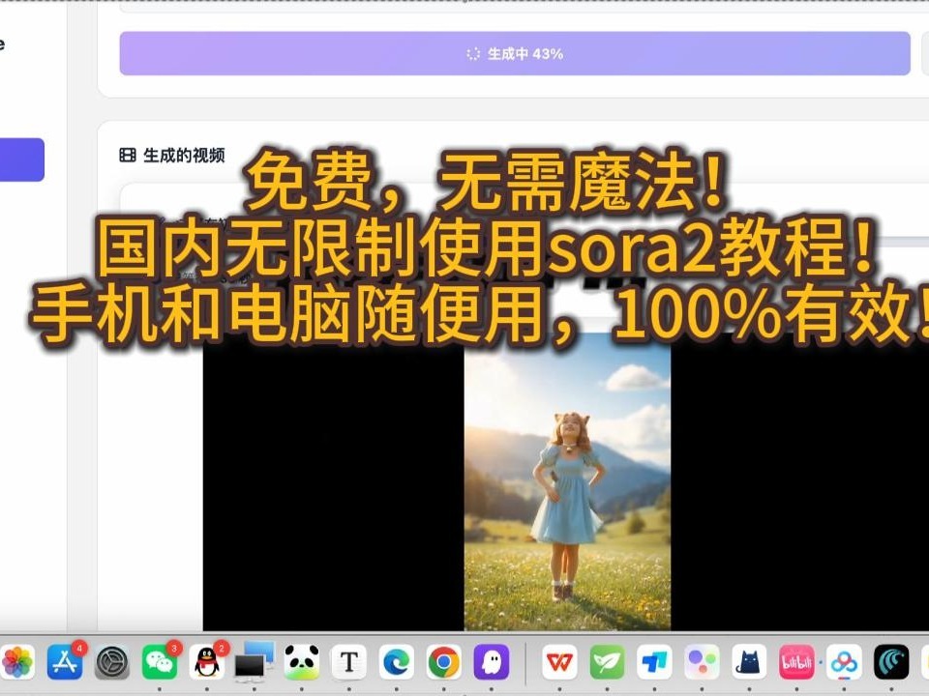Open the black teal swirl app icon
This screenshot has width=929, height=696.
(x=891, y=662)
